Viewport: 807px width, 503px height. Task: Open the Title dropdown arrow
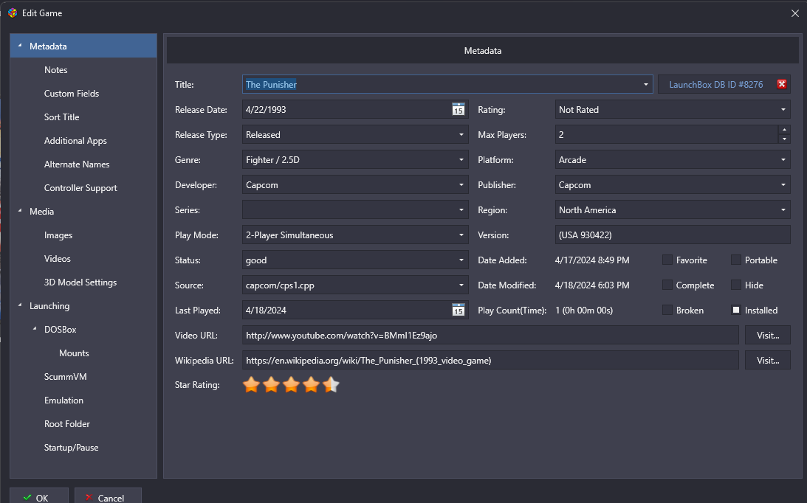(645, 84)
